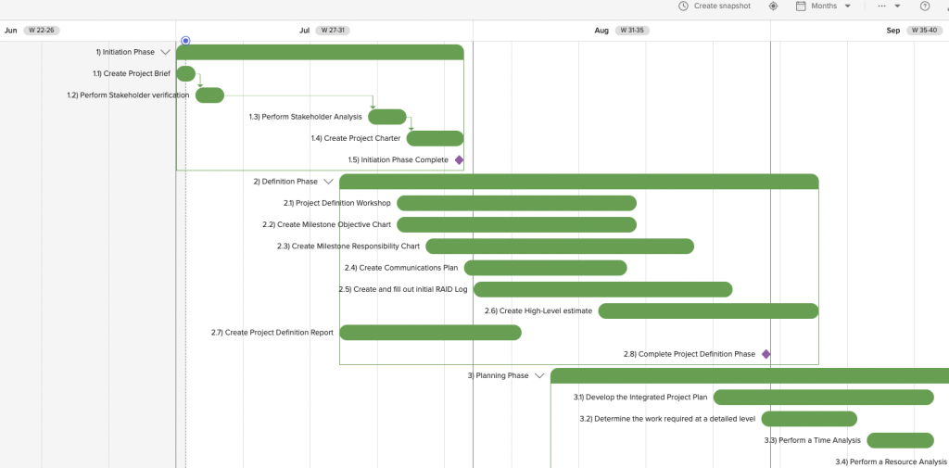Select the Perform Stakeholder Analysis task bar

pos(386,117)
